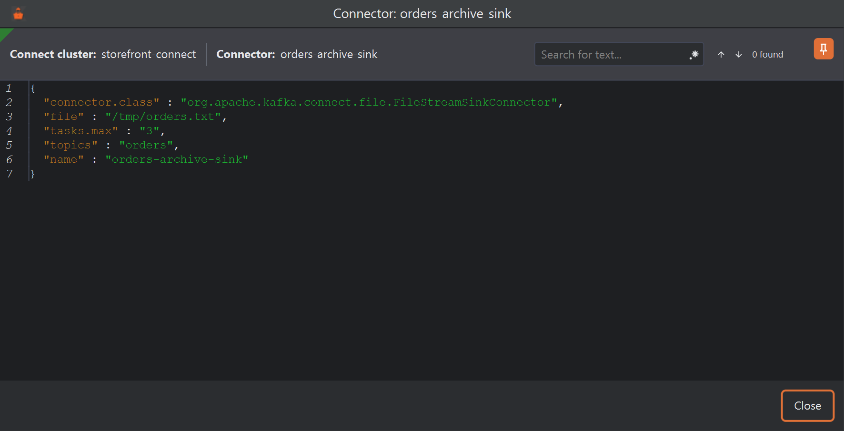Select the "orders-archive-sink" JSON value

[x=177, y=159]
